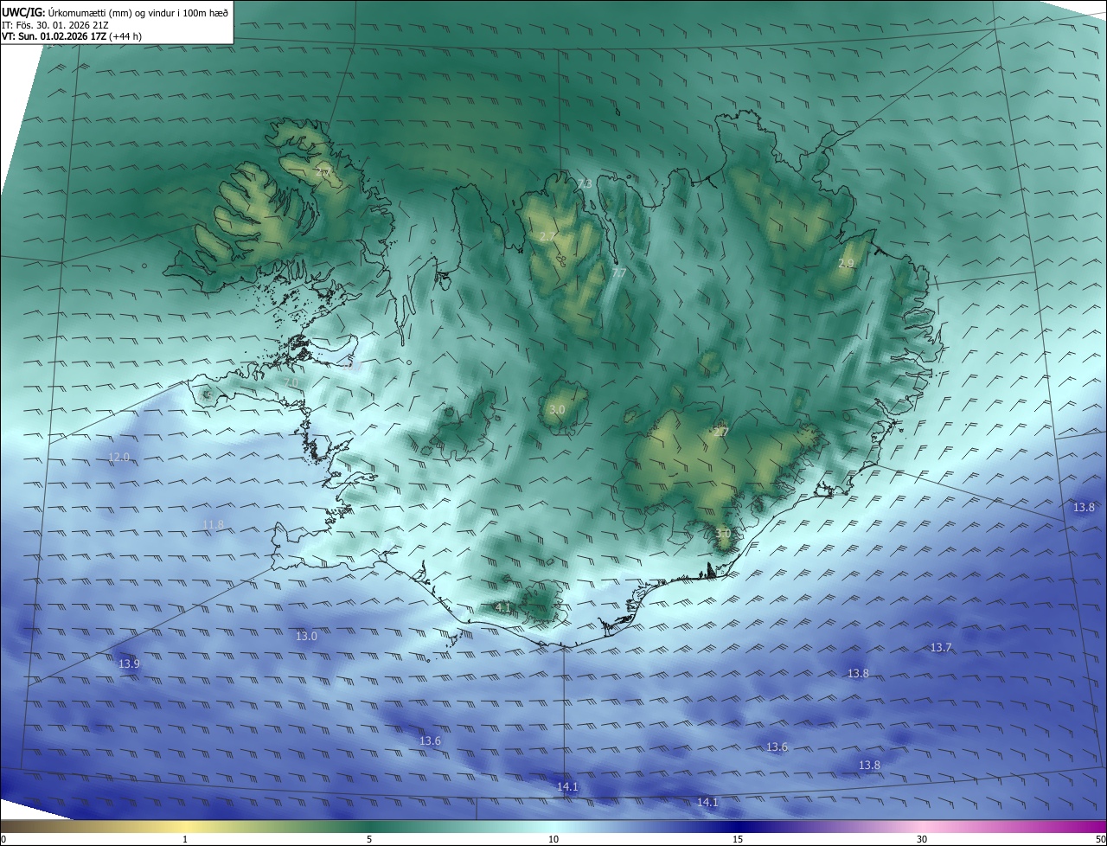Click the 13.0 value label on the map
Viewport: 1107px width, 846px height.
(306, 636)
